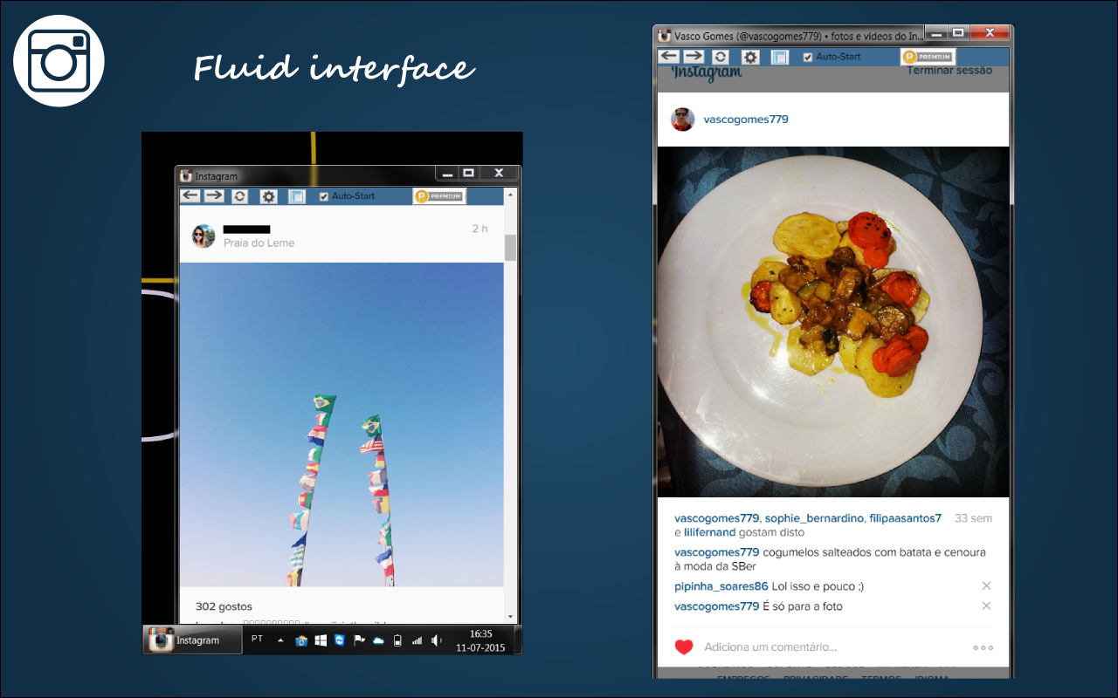Go back in the Vasco Gomes window
Image resolution: width=1118 pixels, height=698 pixels.
pyautogui.click(x=669, y=56)
